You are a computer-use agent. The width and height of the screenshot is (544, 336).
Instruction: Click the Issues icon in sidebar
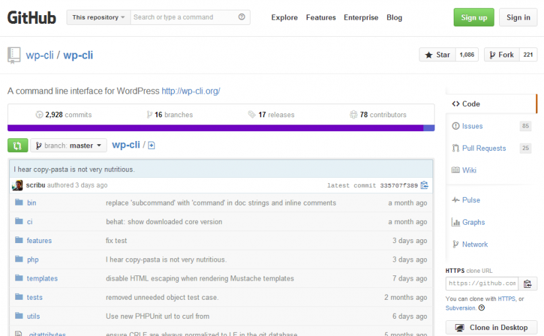[456, 126]
